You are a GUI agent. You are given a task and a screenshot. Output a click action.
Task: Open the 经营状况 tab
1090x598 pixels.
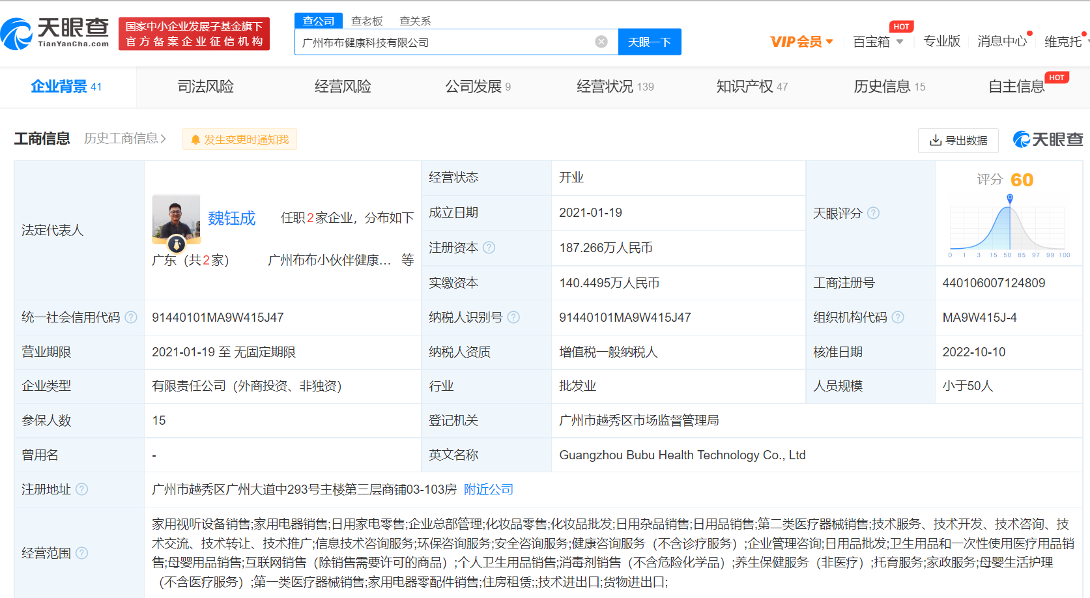click(x=615, y=87)
